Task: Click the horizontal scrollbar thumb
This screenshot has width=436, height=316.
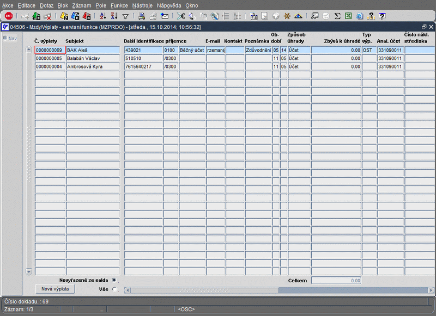Action: tap(205, 290)
